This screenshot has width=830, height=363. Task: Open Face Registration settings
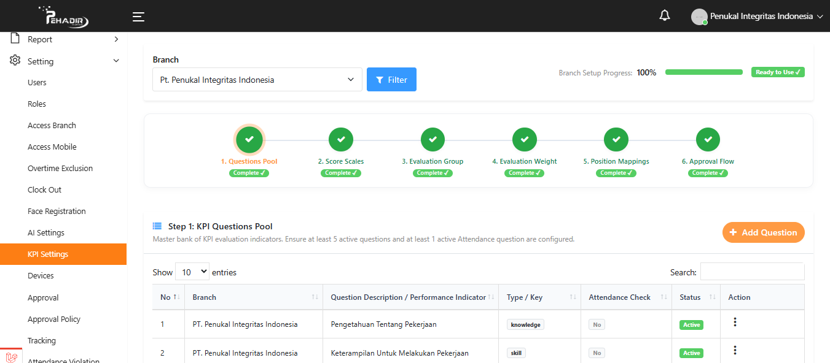(x=57, y=211)
